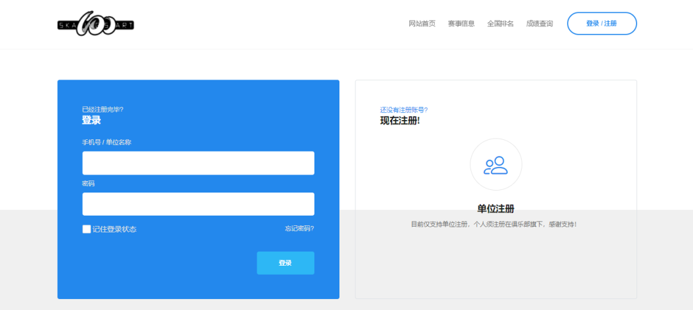
Task: Focus the 手机号 / 单位名称 input field
Action: pyautogui.click(x=198, y=163)
